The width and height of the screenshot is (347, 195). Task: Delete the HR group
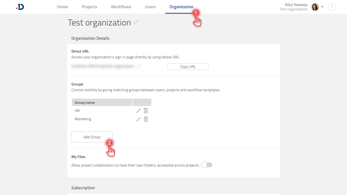click(146, 111)
